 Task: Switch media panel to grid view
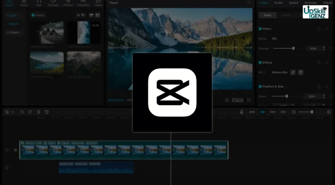click(98, 15)
